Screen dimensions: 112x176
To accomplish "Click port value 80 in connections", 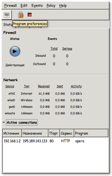I will click(x=52, y=141).
